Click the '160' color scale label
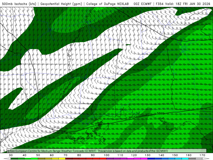 (189, 155)
